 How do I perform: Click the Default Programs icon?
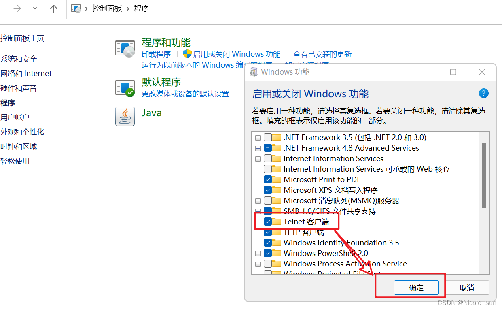pyautogui.click(x=125, y=88)
